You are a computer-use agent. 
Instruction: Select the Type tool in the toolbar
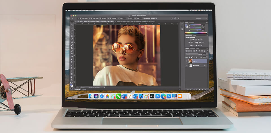72,68
